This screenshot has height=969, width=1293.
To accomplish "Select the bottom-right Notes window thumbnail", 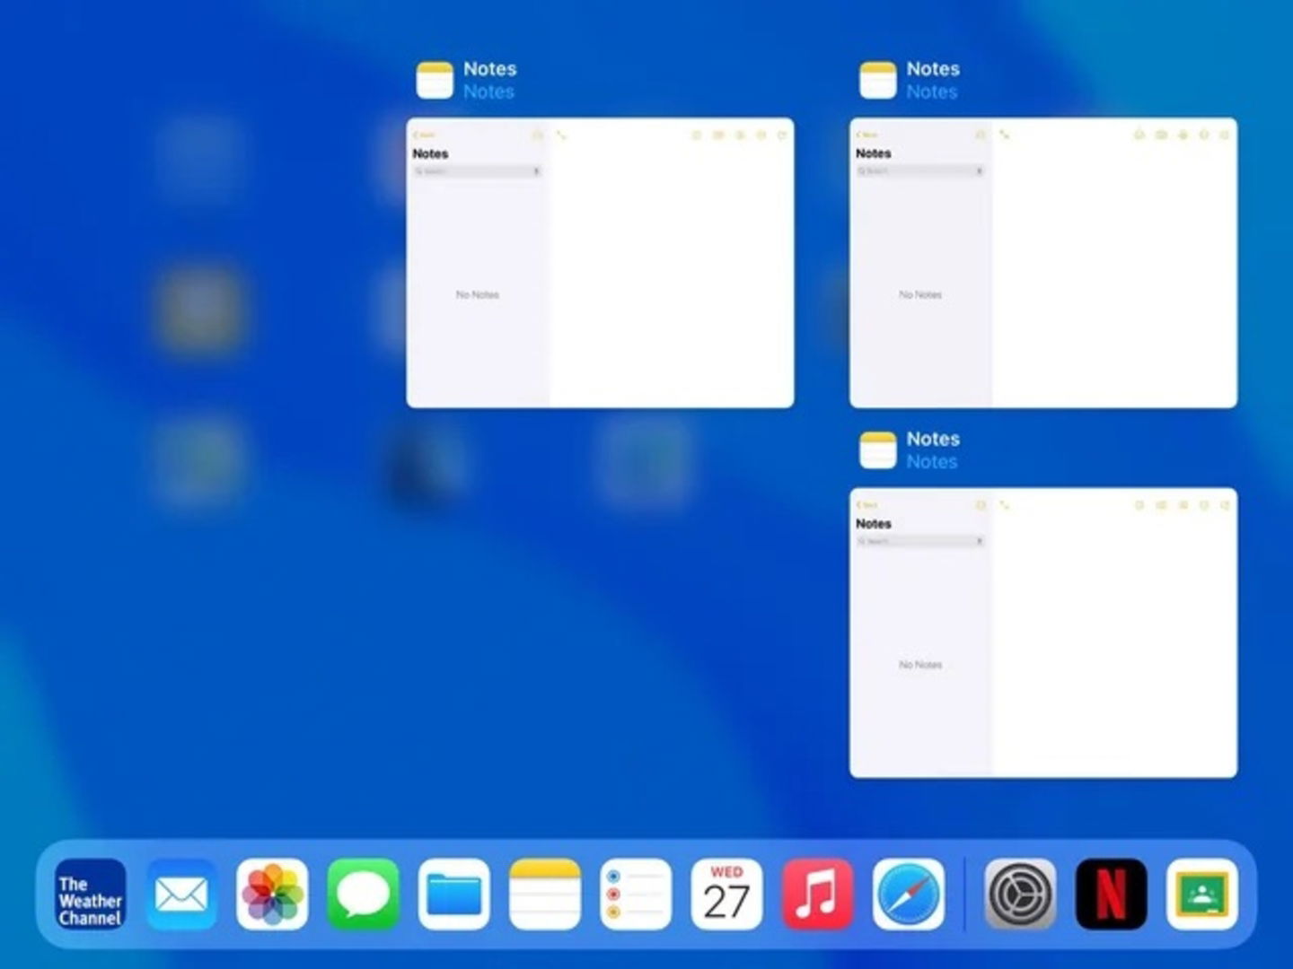I will [1043, 633].
